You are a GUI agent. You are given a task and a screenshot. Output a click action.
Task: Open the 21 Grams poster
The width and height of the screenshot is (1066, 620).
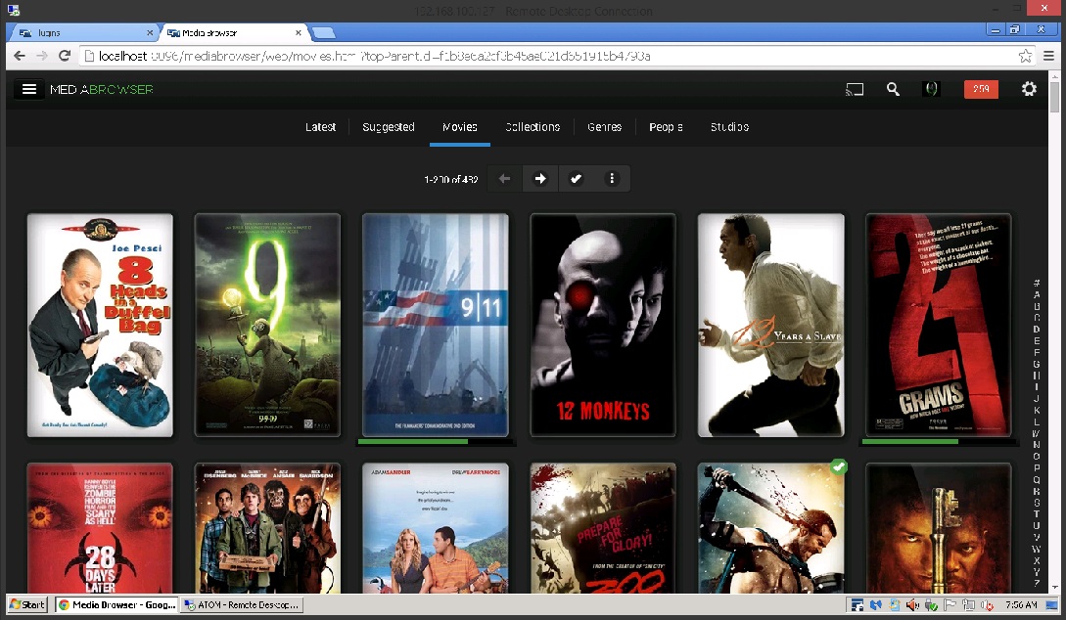point(938,326)
